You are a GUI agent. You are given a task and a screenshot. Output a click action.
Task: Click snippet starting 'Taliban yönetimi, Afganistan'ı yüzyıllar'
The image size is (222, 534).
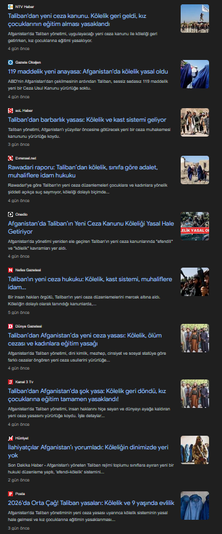coord(89,133)
